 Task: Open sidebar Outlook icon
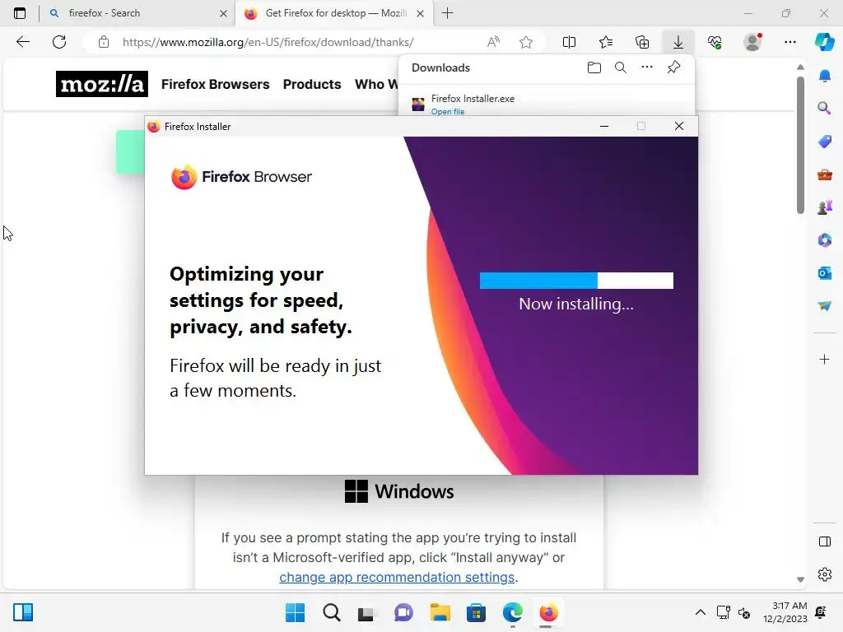point(825,273)
